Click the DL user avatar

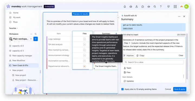tap(186, 6)
